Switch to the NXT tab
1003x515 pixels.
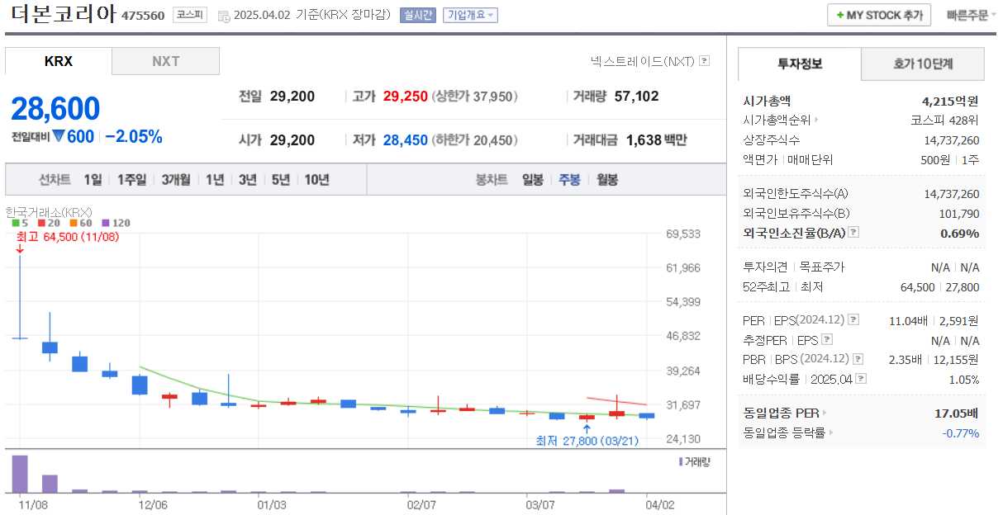(x=166, y=61)
